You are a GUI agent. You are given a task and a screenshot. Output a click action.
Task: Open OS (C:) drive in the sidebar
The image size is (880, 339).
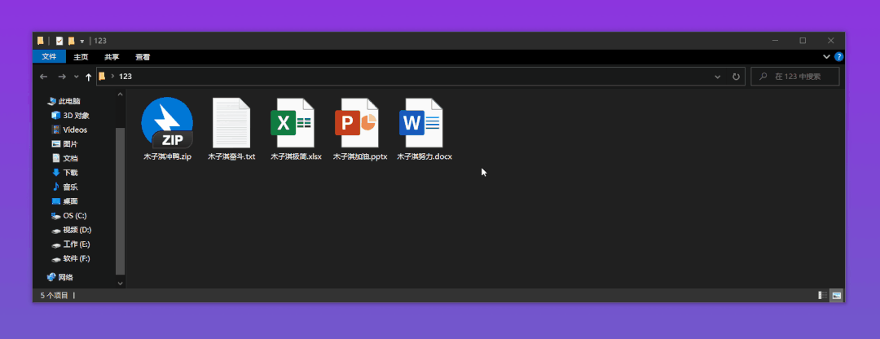[x=69, y=215]
